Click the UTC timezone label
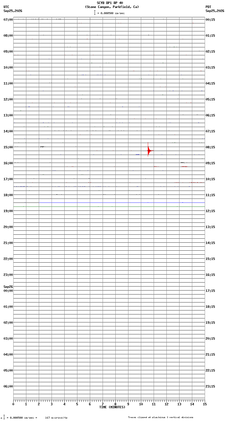226x421 pixels. [6, 7]
